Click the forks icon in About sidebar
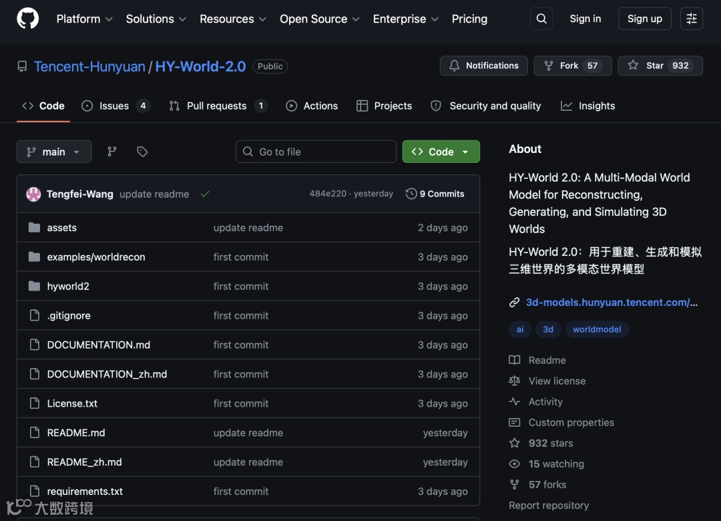 (x=515, y=484)
